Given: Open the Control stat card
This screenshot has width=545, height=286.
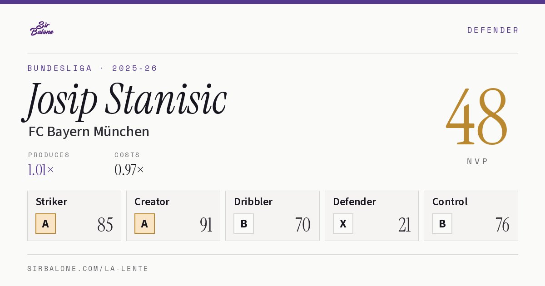Looking at the screenshot, I should pos(471,216).
